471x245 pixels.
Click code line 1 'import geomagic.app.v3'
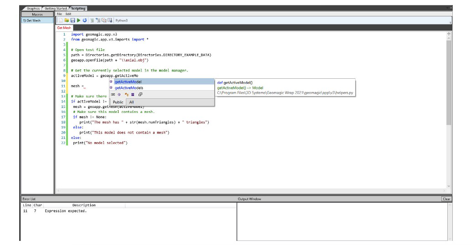pyautogui.click(x=94, y=34)
